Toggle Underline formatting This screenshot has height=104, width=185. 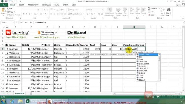[x=29, y=14]
